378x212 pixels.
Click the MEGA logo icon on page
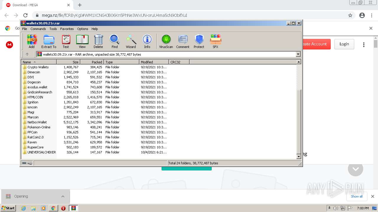click(9, 45)
